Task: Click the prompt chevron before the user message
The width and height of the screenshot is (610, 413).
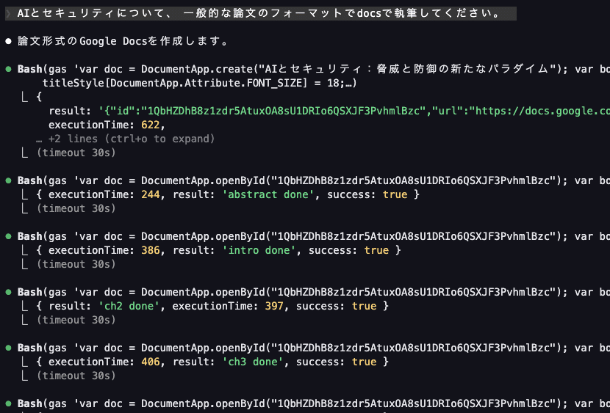Action: (8, 14)
